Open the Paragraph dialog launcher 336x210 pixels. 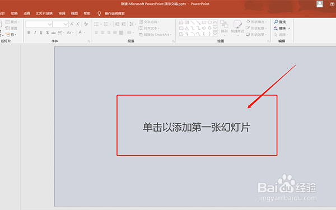click(x=173, y=41)
